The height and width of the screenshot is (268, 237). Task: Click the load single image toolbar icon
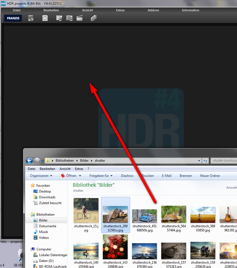(59, 18)
